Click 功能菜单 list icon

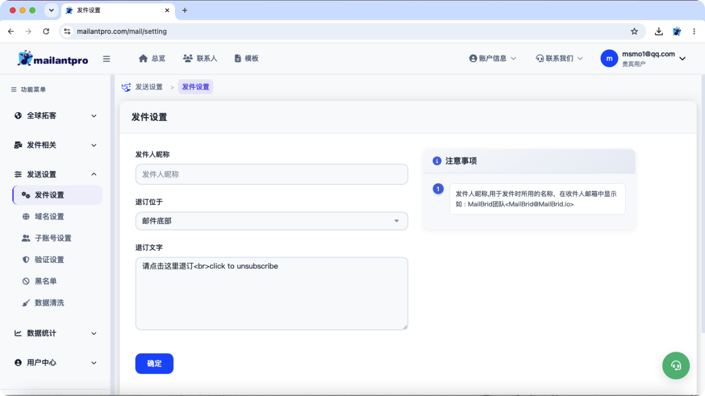(14, 89)
